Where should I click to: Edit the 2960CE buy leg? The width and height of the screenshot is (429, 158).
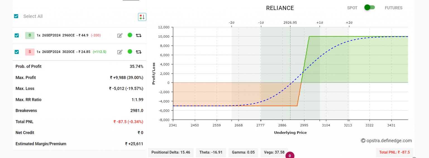tap(120, 35)
